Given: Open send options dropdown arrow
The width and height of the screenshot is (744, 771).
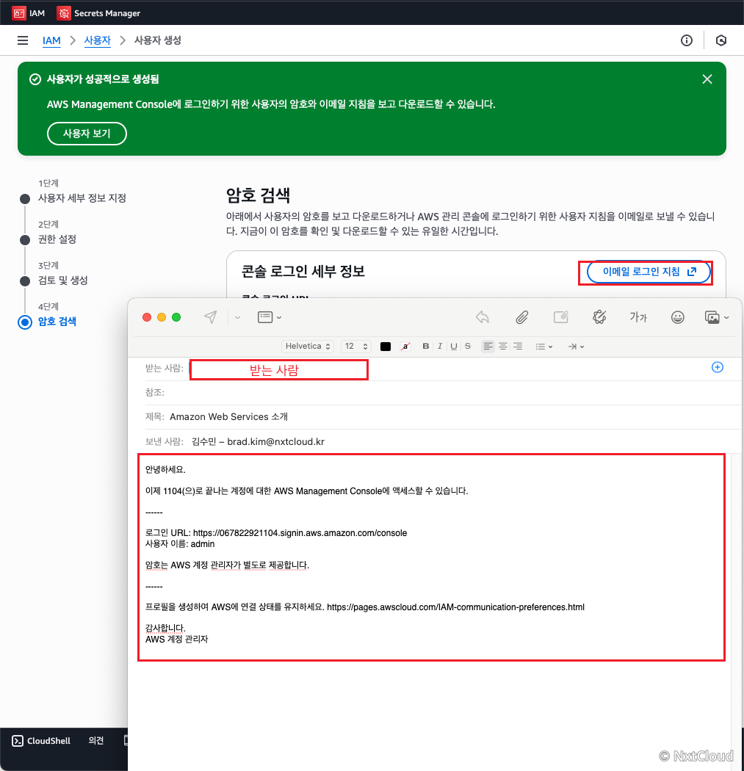Looking at the screenshot, I should tap(237, 318).
